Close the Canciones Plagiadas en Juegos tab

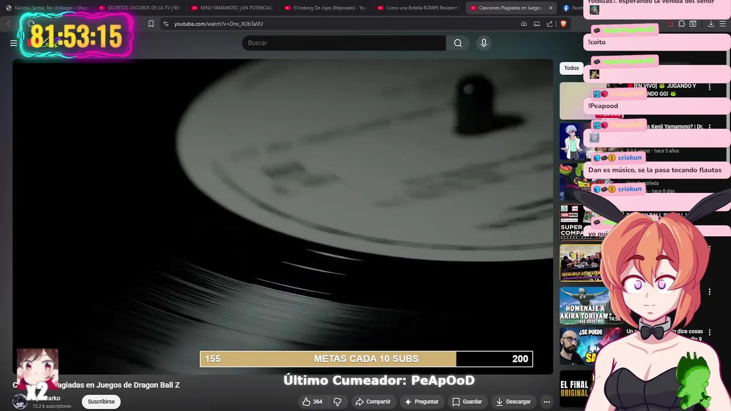coord(551,8)
